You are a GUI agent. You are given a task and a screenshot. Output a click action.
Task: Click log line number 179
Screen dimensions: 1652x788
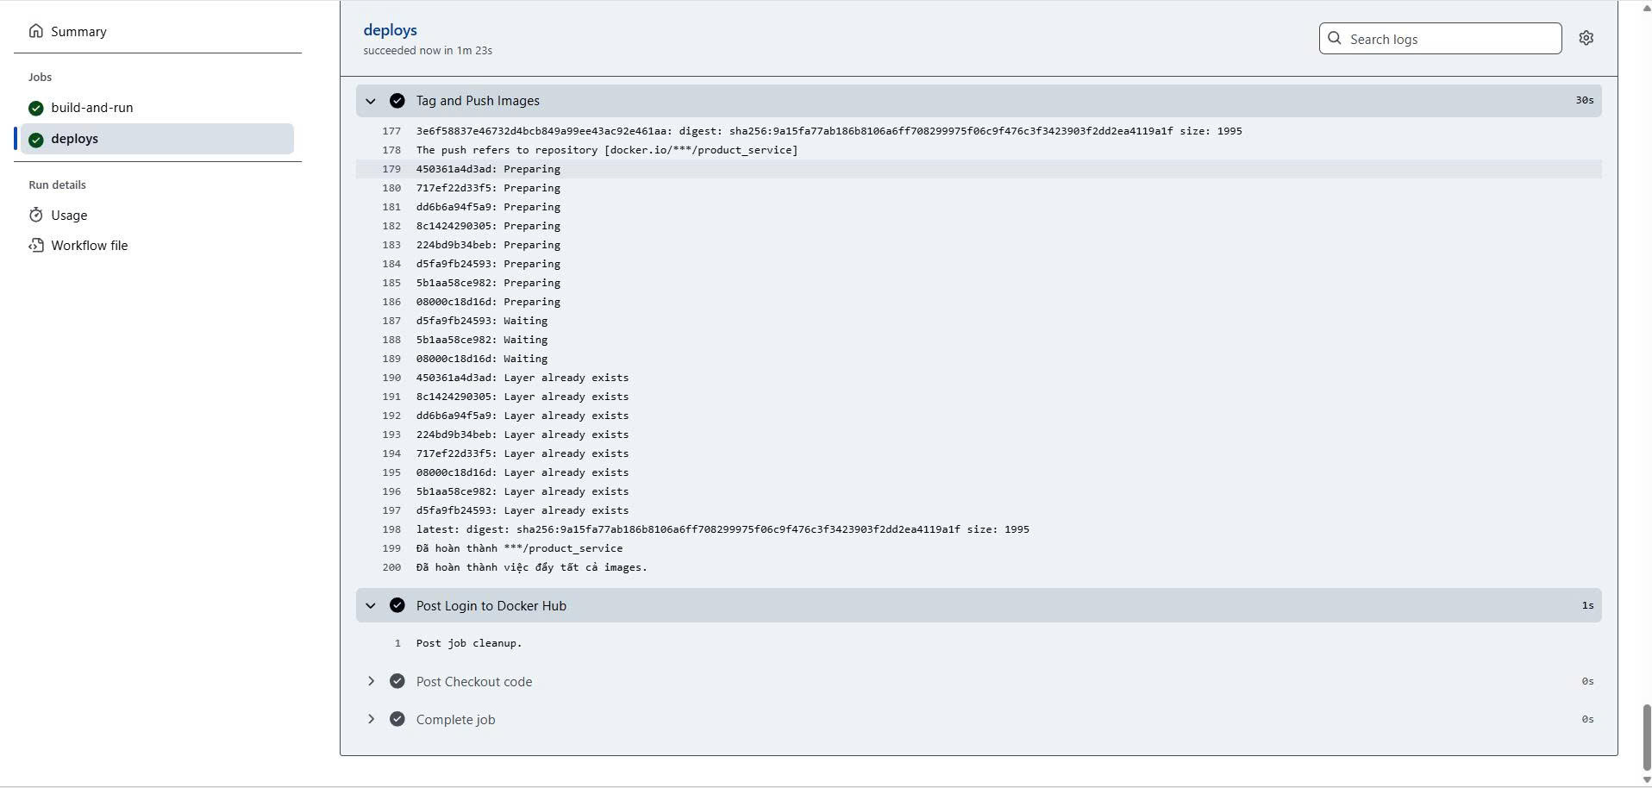[x=391, y=169]
